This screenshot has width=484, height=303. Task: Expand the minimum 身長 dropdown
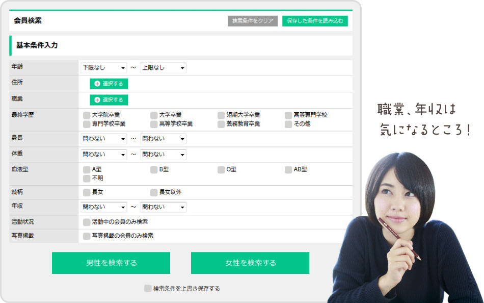click(x=103, y=139)
